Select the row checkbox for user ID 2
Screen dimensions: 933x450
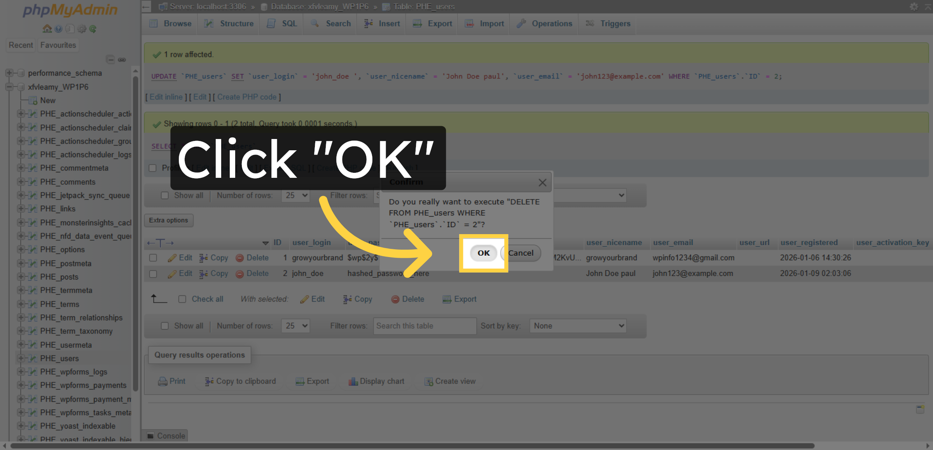[x=153, y=273]
